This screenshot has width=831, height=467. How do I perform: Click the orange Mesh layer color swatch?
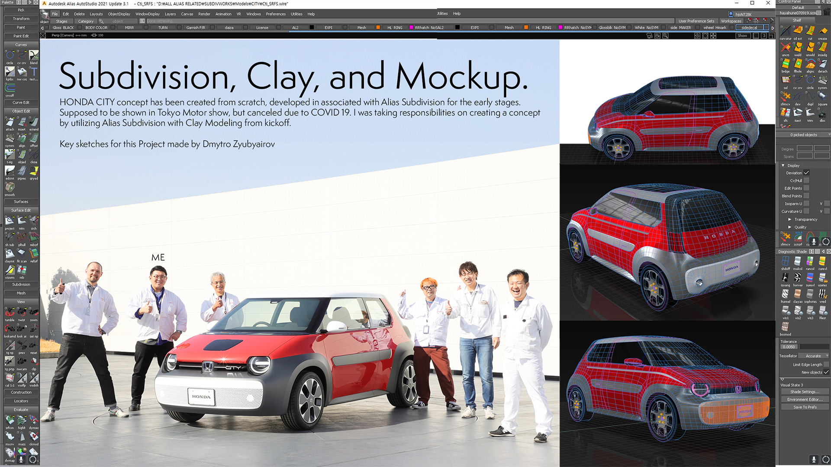[378, 27]
